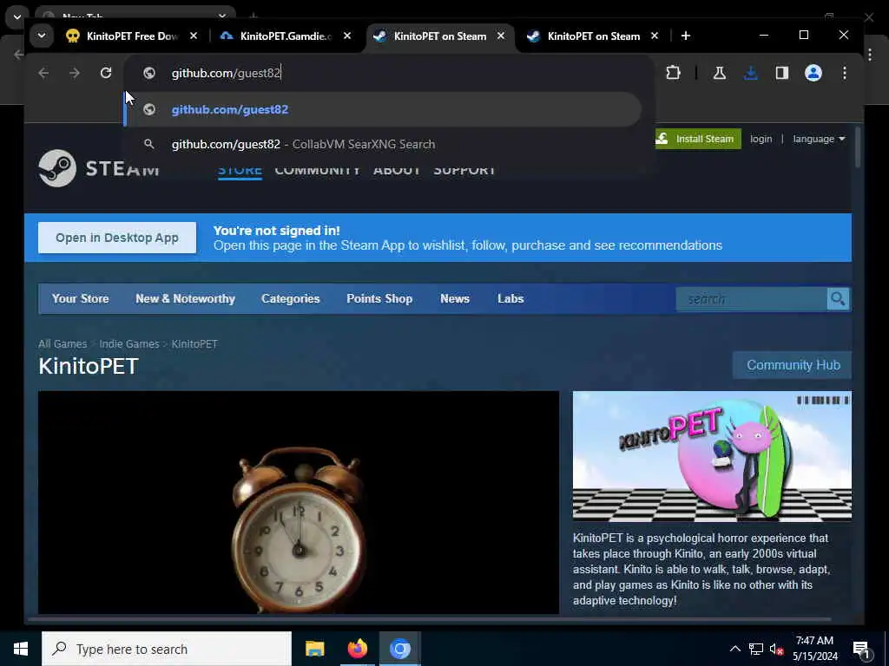Click the login link
Screen dimensions: 889x666
761,139
